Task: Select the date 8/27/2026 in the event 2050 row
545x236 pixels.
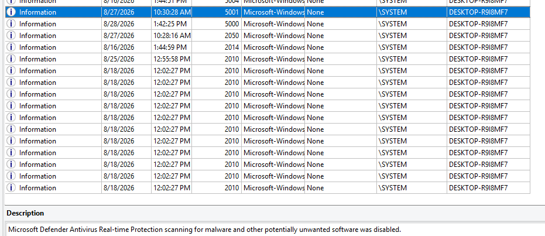Action: point(118,36)
